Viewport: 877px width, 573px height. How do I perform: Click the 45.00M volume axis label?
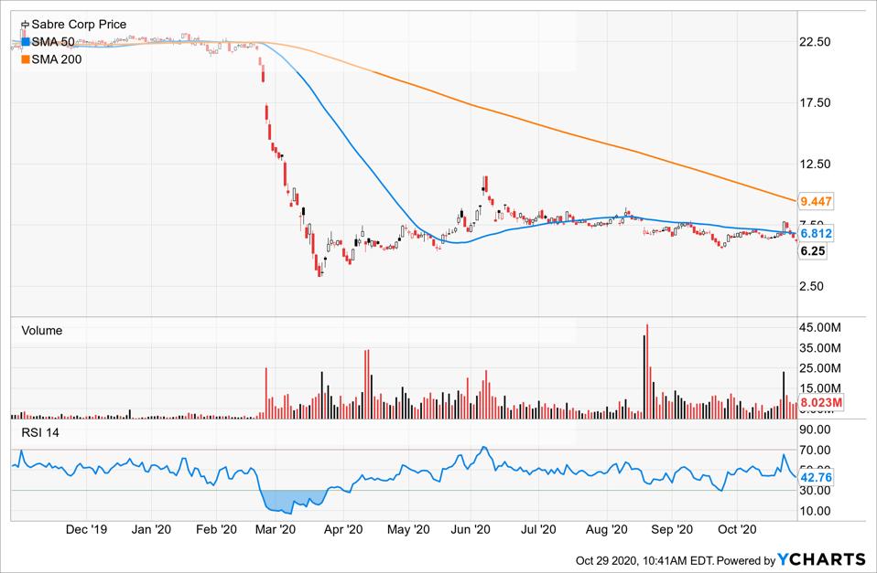pos(820,328)
